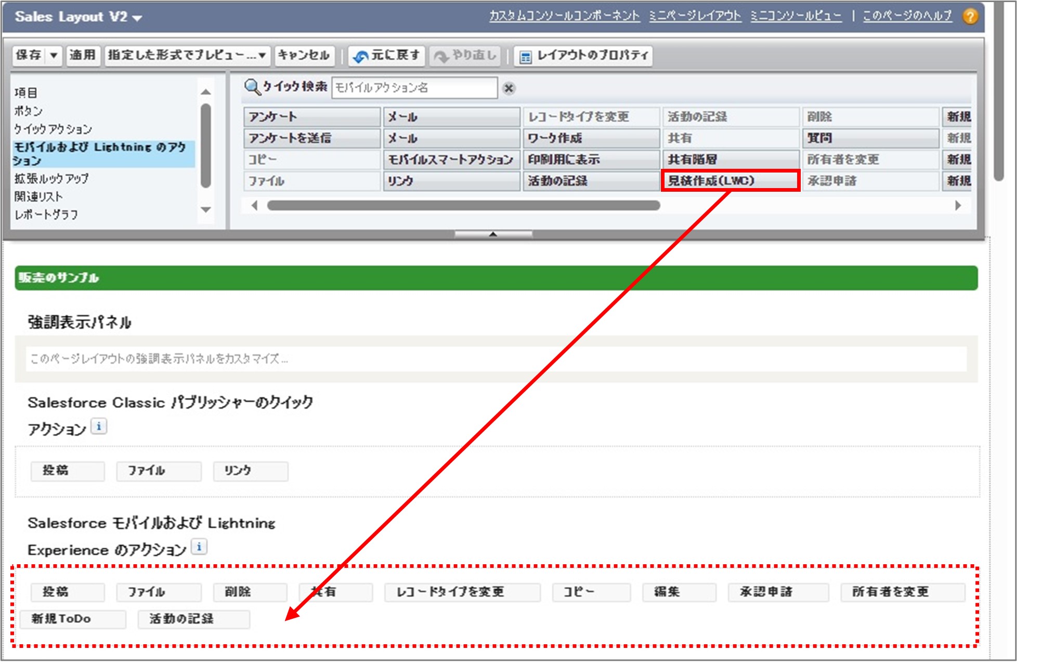This screenshot has width=1054, height=664.
Task: Open the 保存 button's dropdown arrow
Action: (54, 55)
